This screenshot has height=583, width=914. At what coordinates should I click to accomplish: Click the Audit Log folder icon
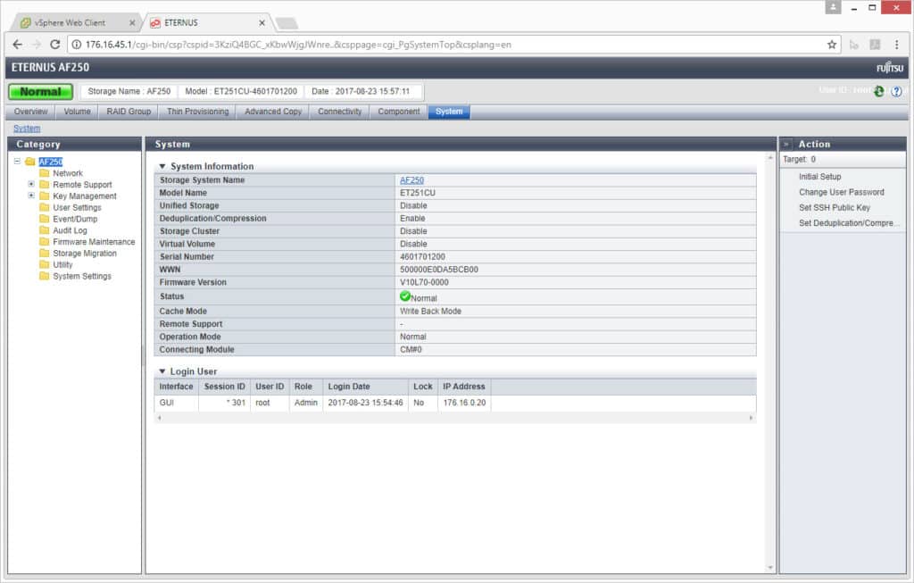[x=45, y=230]
